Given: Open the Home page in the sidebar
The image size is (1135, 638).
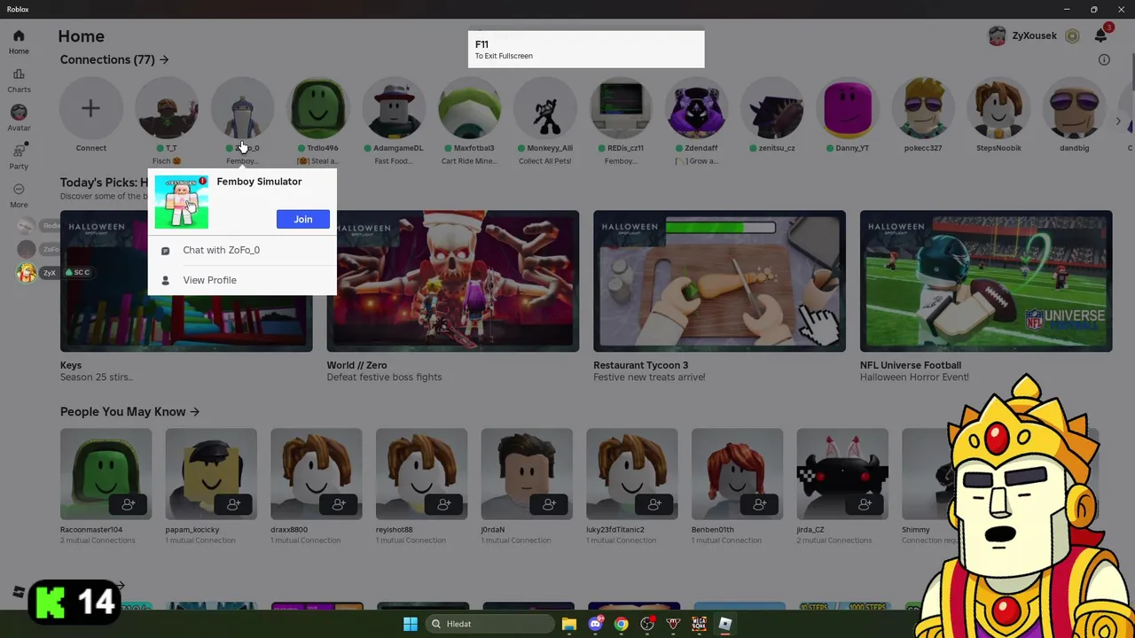Looking at the screenshot, I should coord(19,42).
